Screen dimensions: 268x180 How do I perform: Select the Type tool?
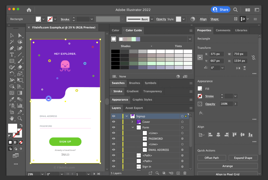[12, 54]
